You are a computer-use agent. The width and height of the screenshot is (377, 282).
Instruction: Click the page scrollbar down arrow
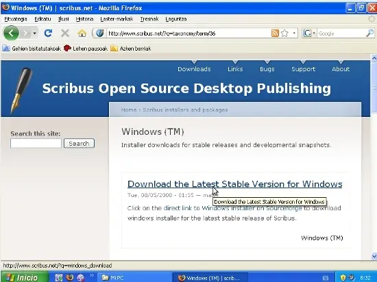(374, 257)
